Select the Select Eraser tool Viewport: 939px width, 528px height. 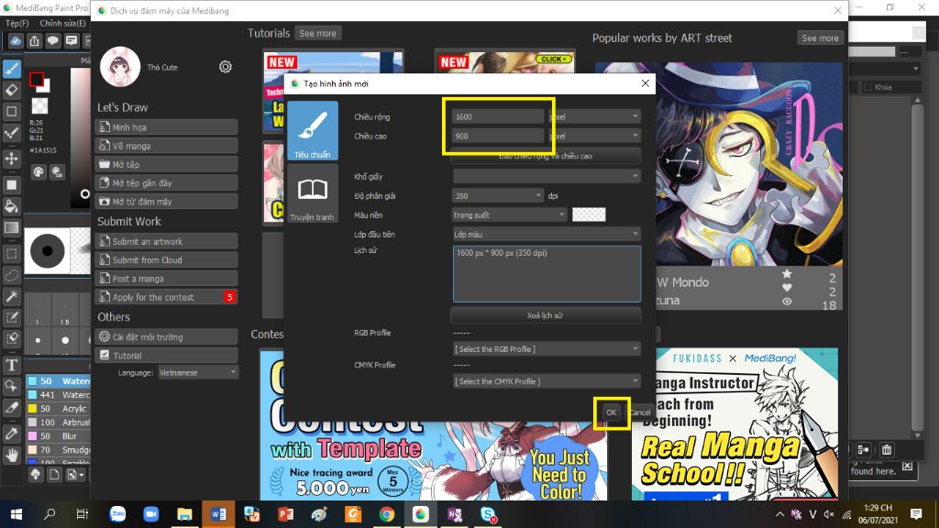(11, 338)
